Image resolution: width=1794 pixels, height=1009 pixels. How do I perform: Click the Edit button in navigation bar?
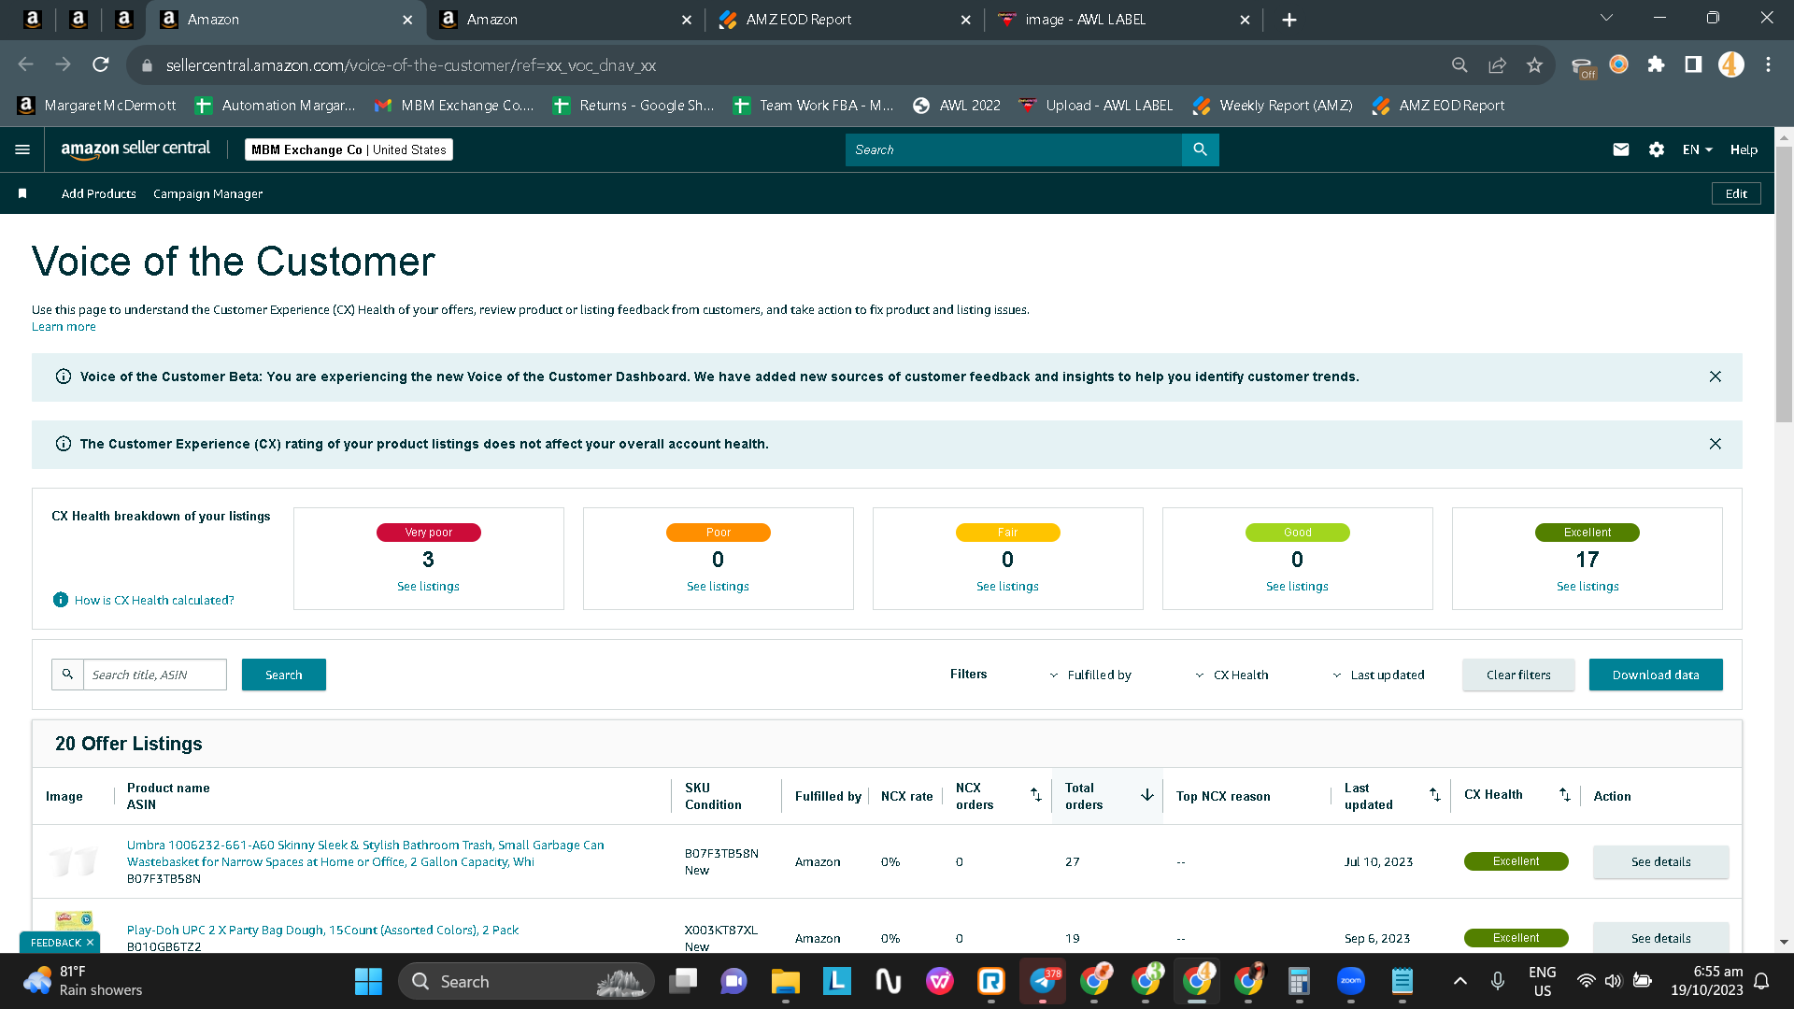click(1736, 193)
